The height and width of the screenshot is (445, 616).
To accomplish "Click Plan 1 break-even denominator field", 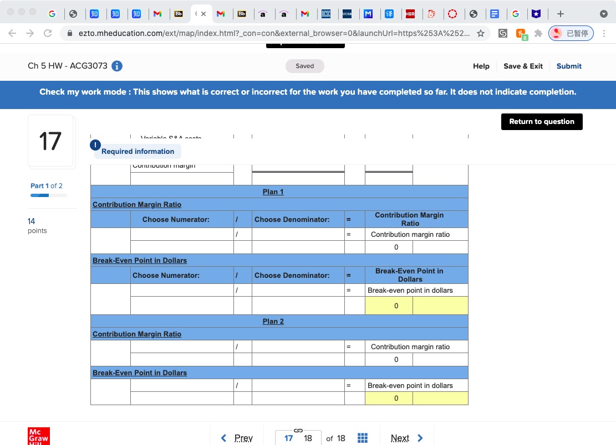I will 298,291.
